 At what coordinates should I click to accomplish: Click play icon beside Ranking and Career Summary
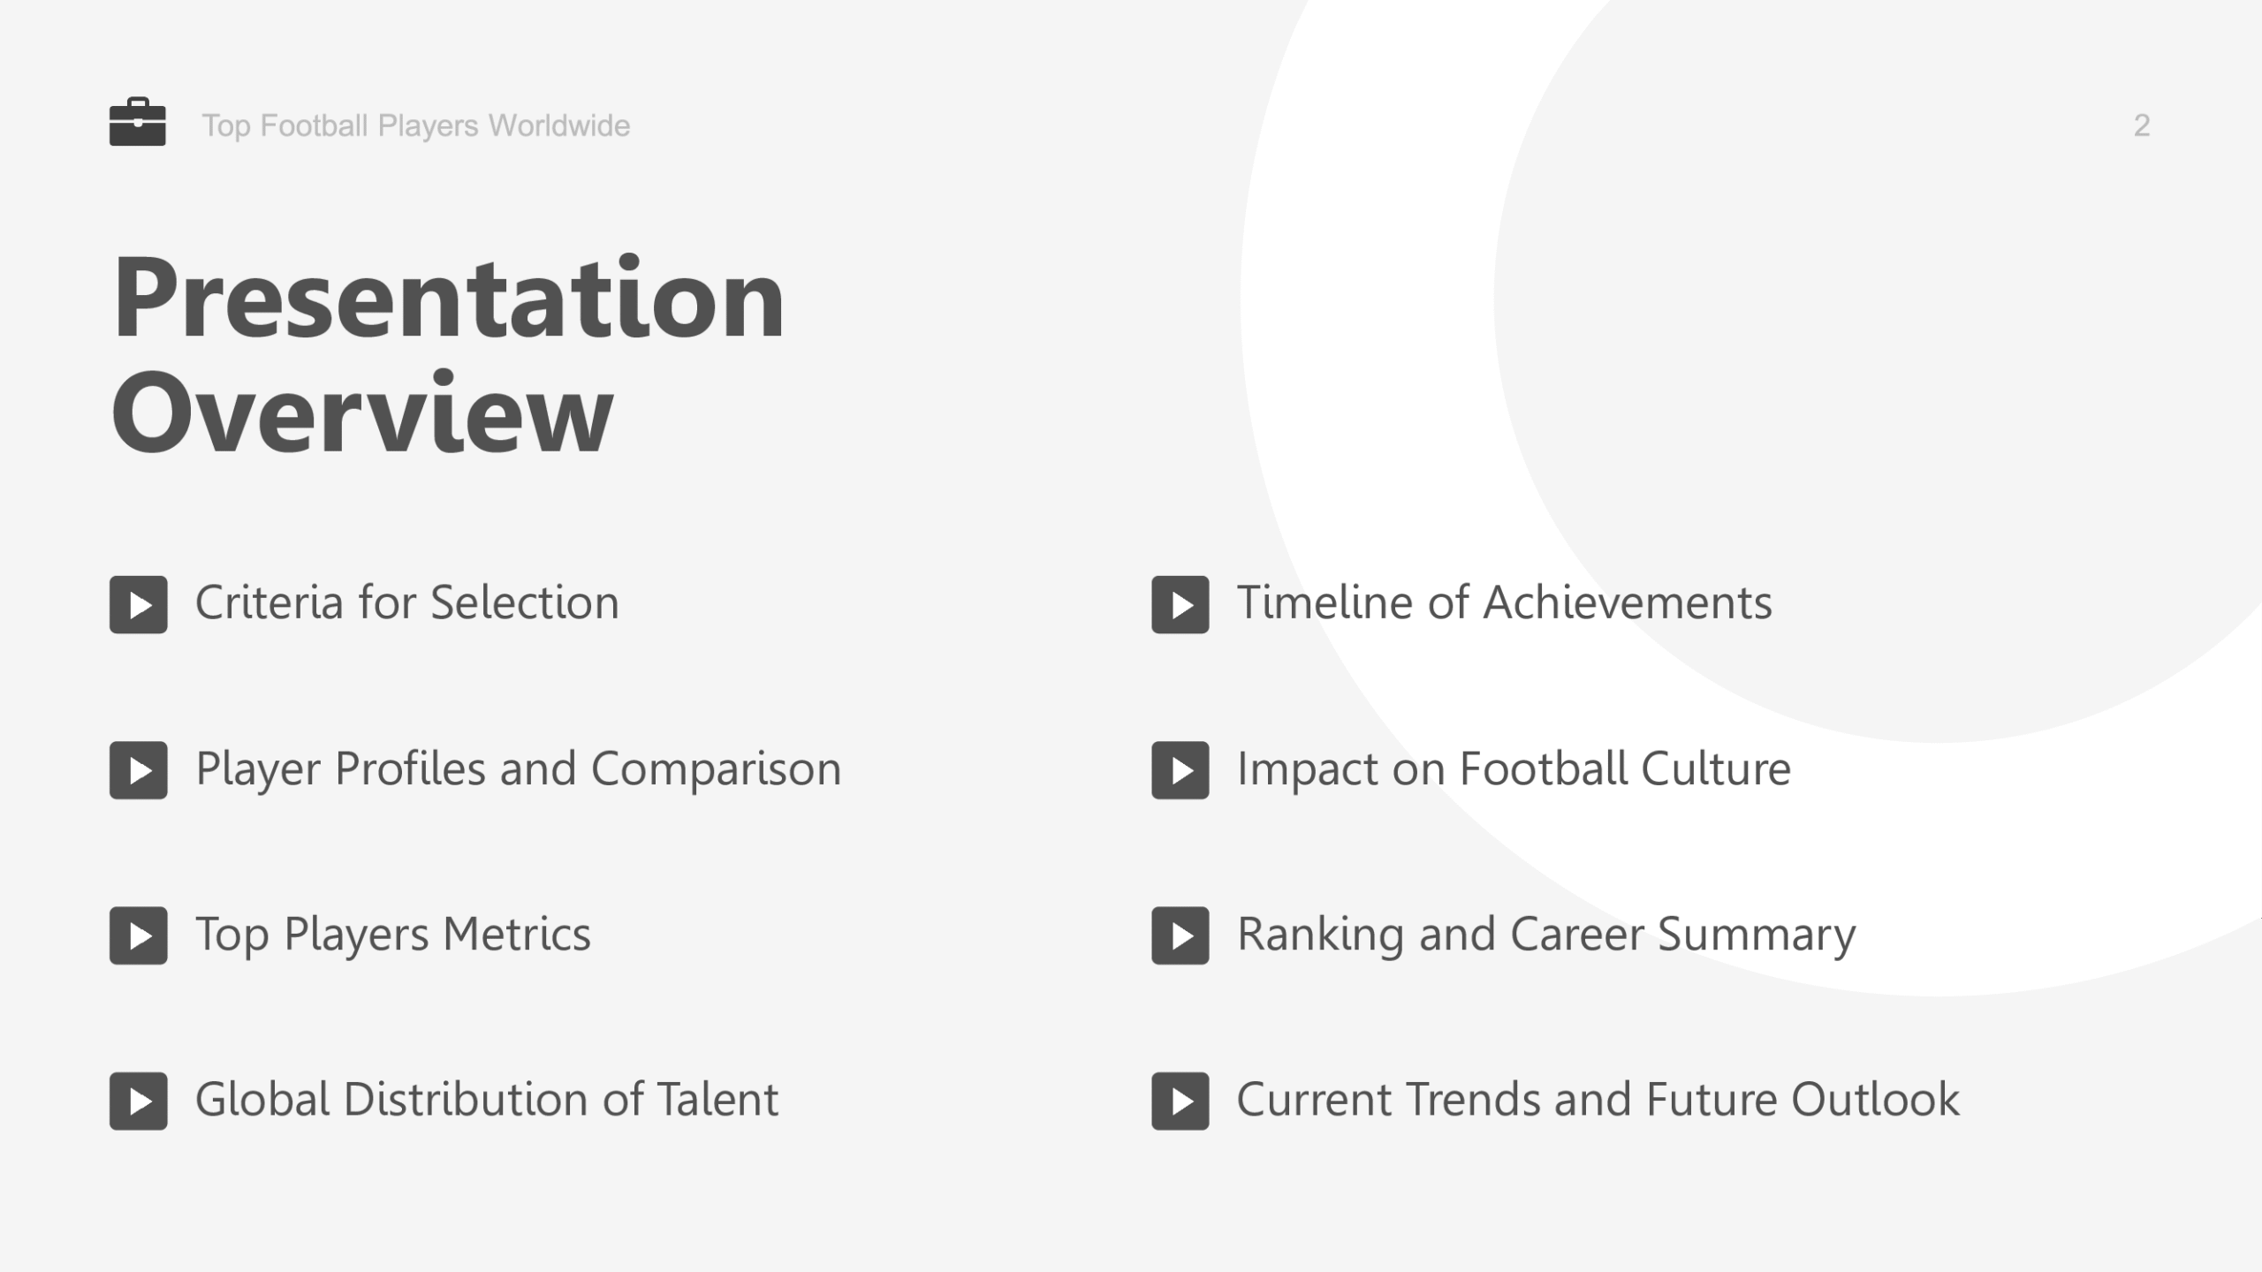pos(1180,935)
